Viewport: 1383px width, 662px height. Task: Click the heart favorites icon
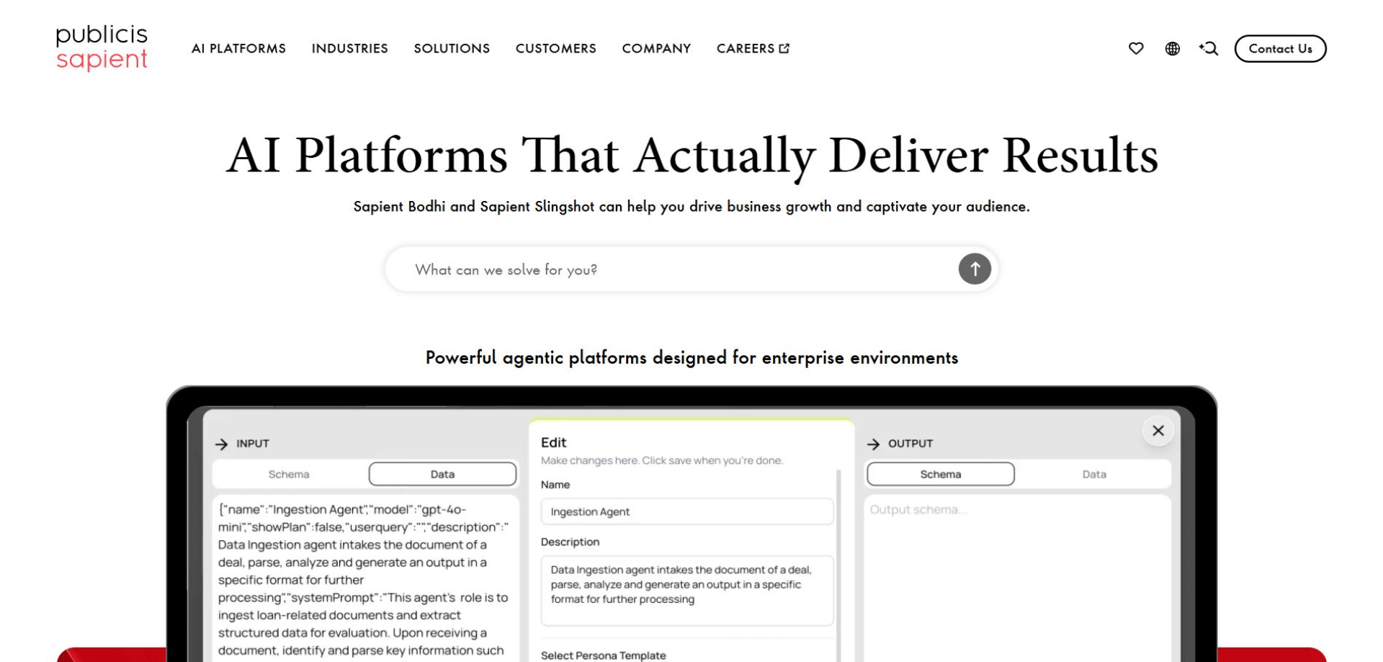(1136, 48)
